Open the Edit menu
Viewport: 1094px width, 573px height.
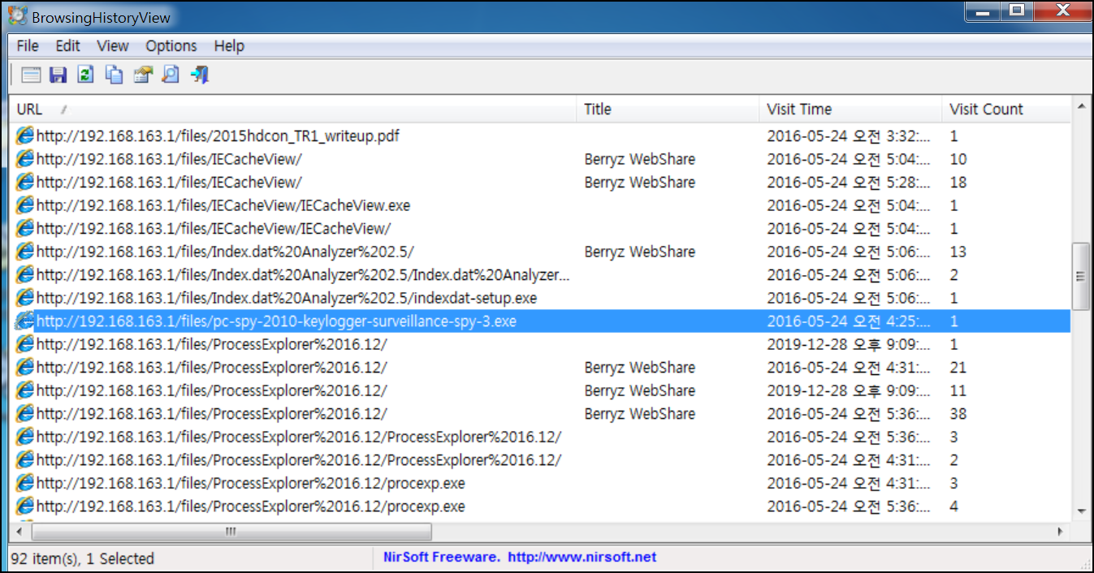pos(68,45)
